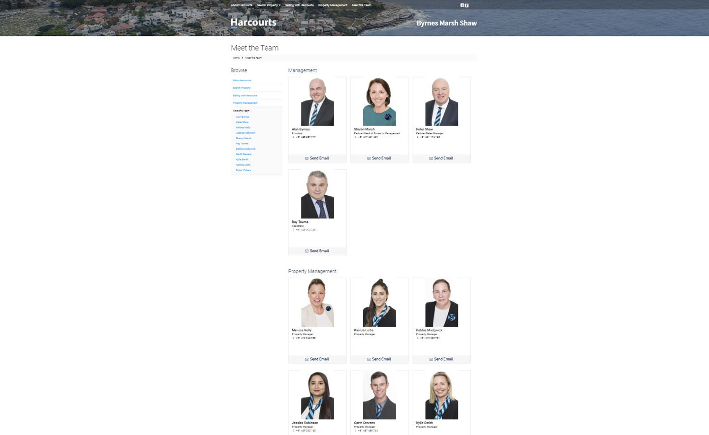Open Peter Shaw's profile photo
Viewport: 709px width, 435px height.
441,101
